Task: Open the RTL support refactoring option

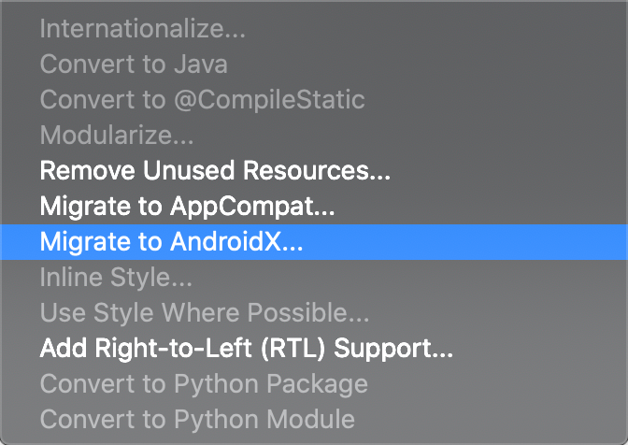Action: click(x=246, y=349)
